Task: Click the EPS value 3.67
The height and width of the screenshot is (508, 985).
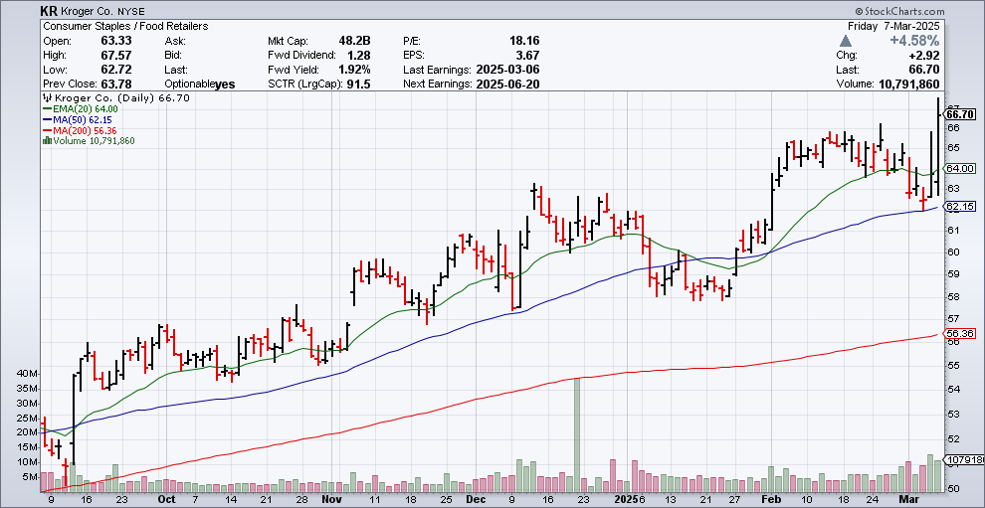Action: pos(528,56)
